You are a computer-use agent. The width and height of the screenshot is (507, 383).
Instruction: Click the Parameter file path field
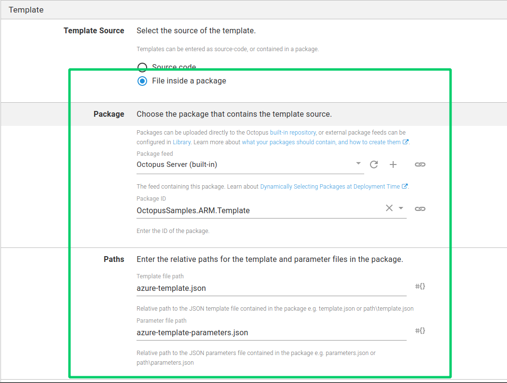pyautogui.click(x=270, y=332)
